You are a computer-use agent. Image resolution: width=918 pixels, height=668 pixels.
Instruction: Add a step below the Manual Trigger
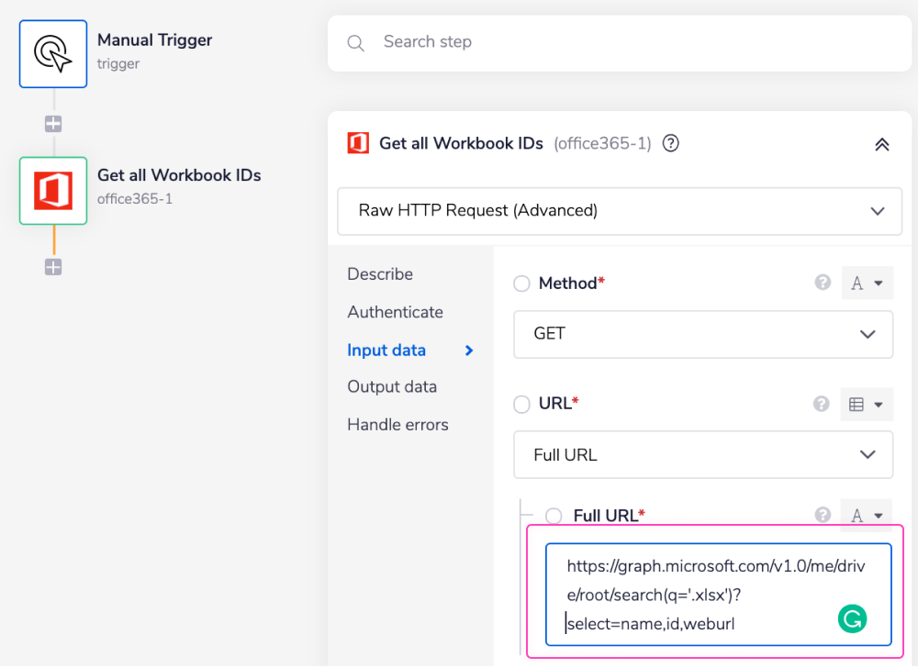(52, 123)
